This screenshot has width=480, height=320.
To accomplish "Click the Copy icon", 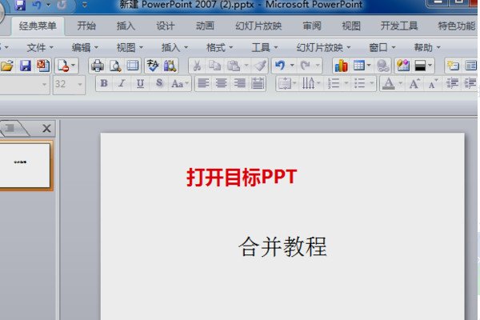I will (x=214, y=66).
